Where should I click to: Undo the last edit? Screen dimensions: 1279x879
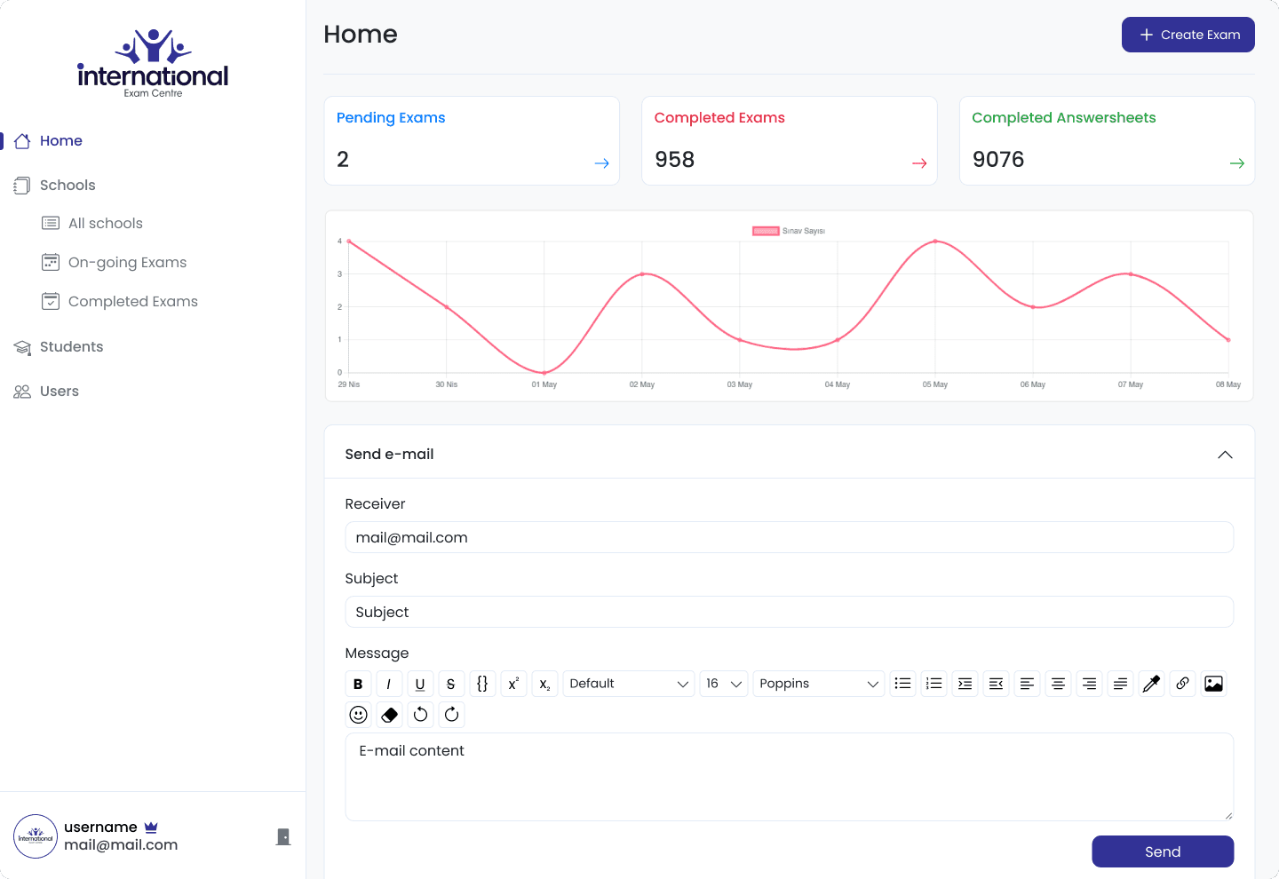click(x=420, y=715)
